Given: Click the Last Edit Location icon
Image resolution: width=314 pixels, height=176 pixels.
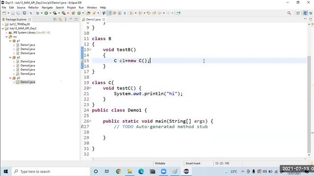Looking at the screenshot, I should (149, 13).
